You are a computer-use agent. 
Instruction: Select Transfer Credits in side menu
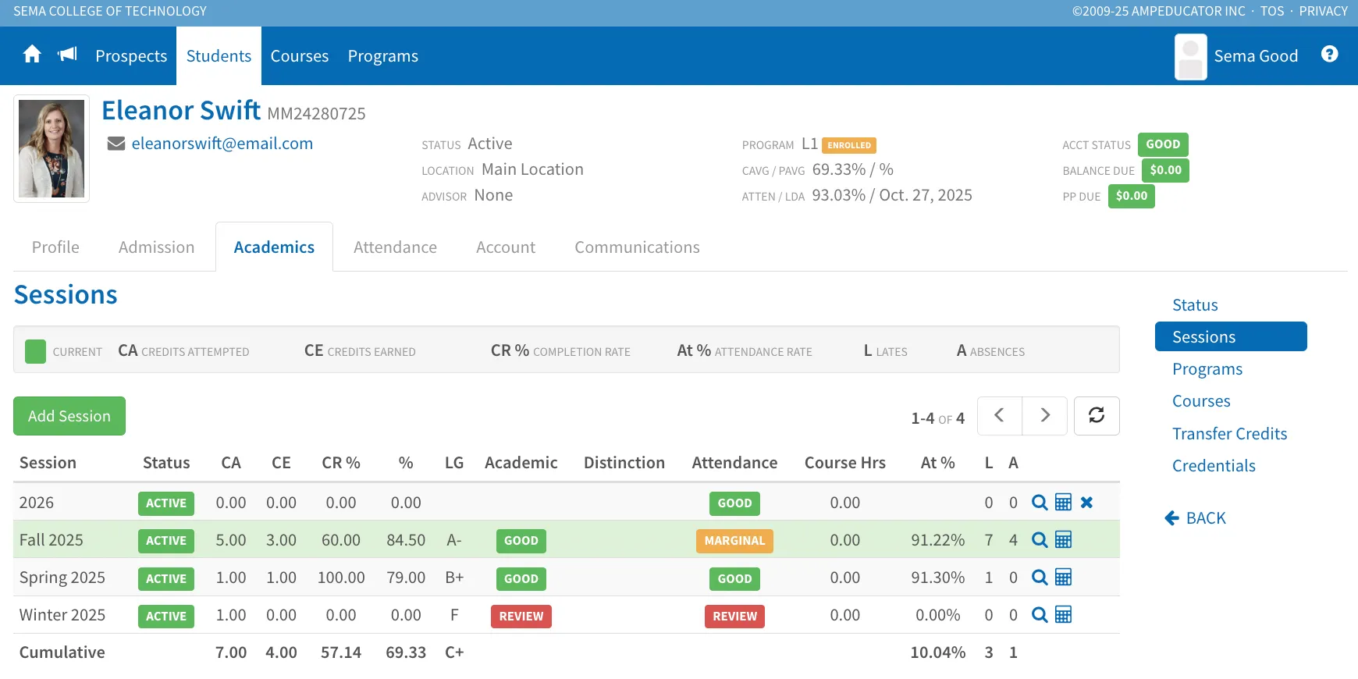point(1229,434)
